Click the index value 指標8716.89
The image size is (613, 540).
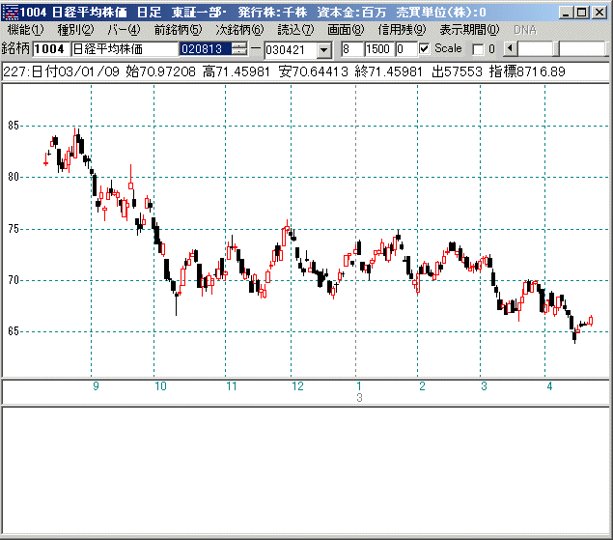click(x=527, y=71)
